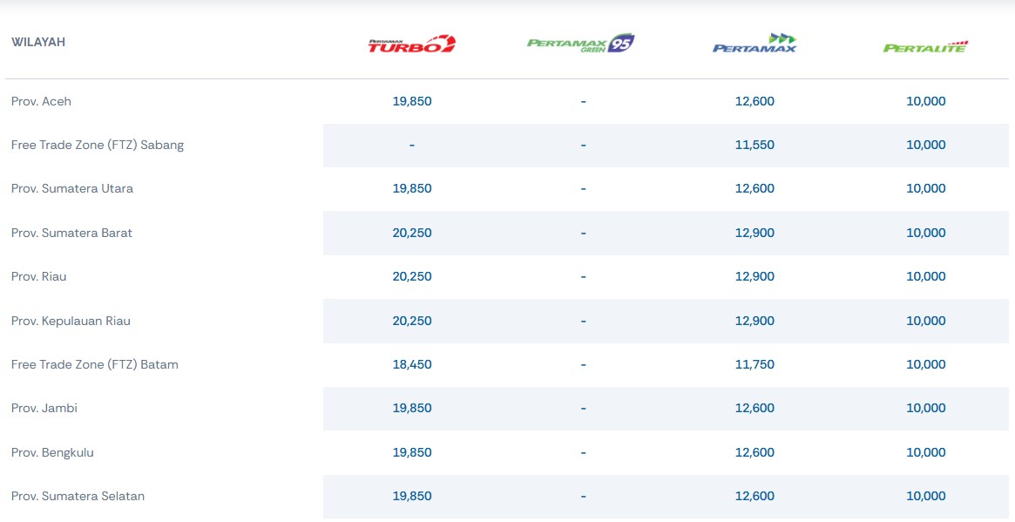Click the WILAYAH column header

[38, 42]
